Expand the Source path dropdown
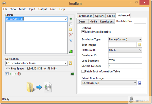The width and height of the screenshot is (152, 104). pos(66,19)
